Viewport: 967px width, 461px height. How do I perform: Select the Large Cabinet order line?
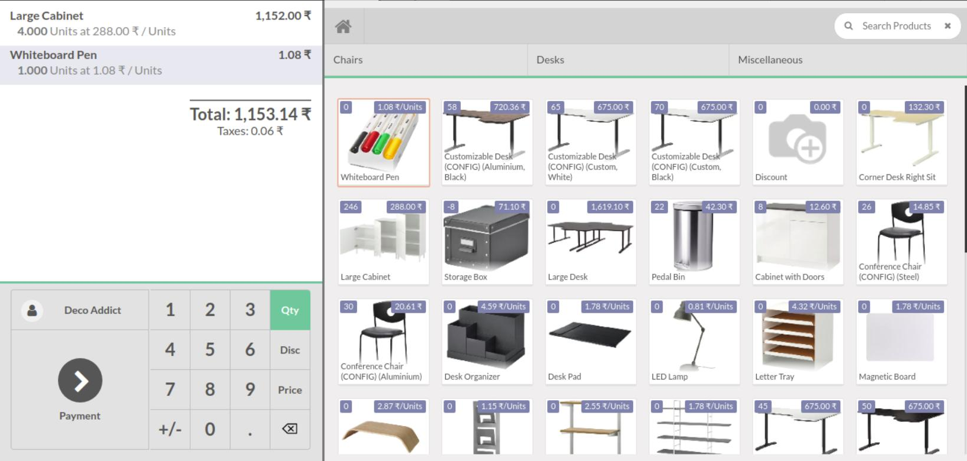tap(160, 24)
